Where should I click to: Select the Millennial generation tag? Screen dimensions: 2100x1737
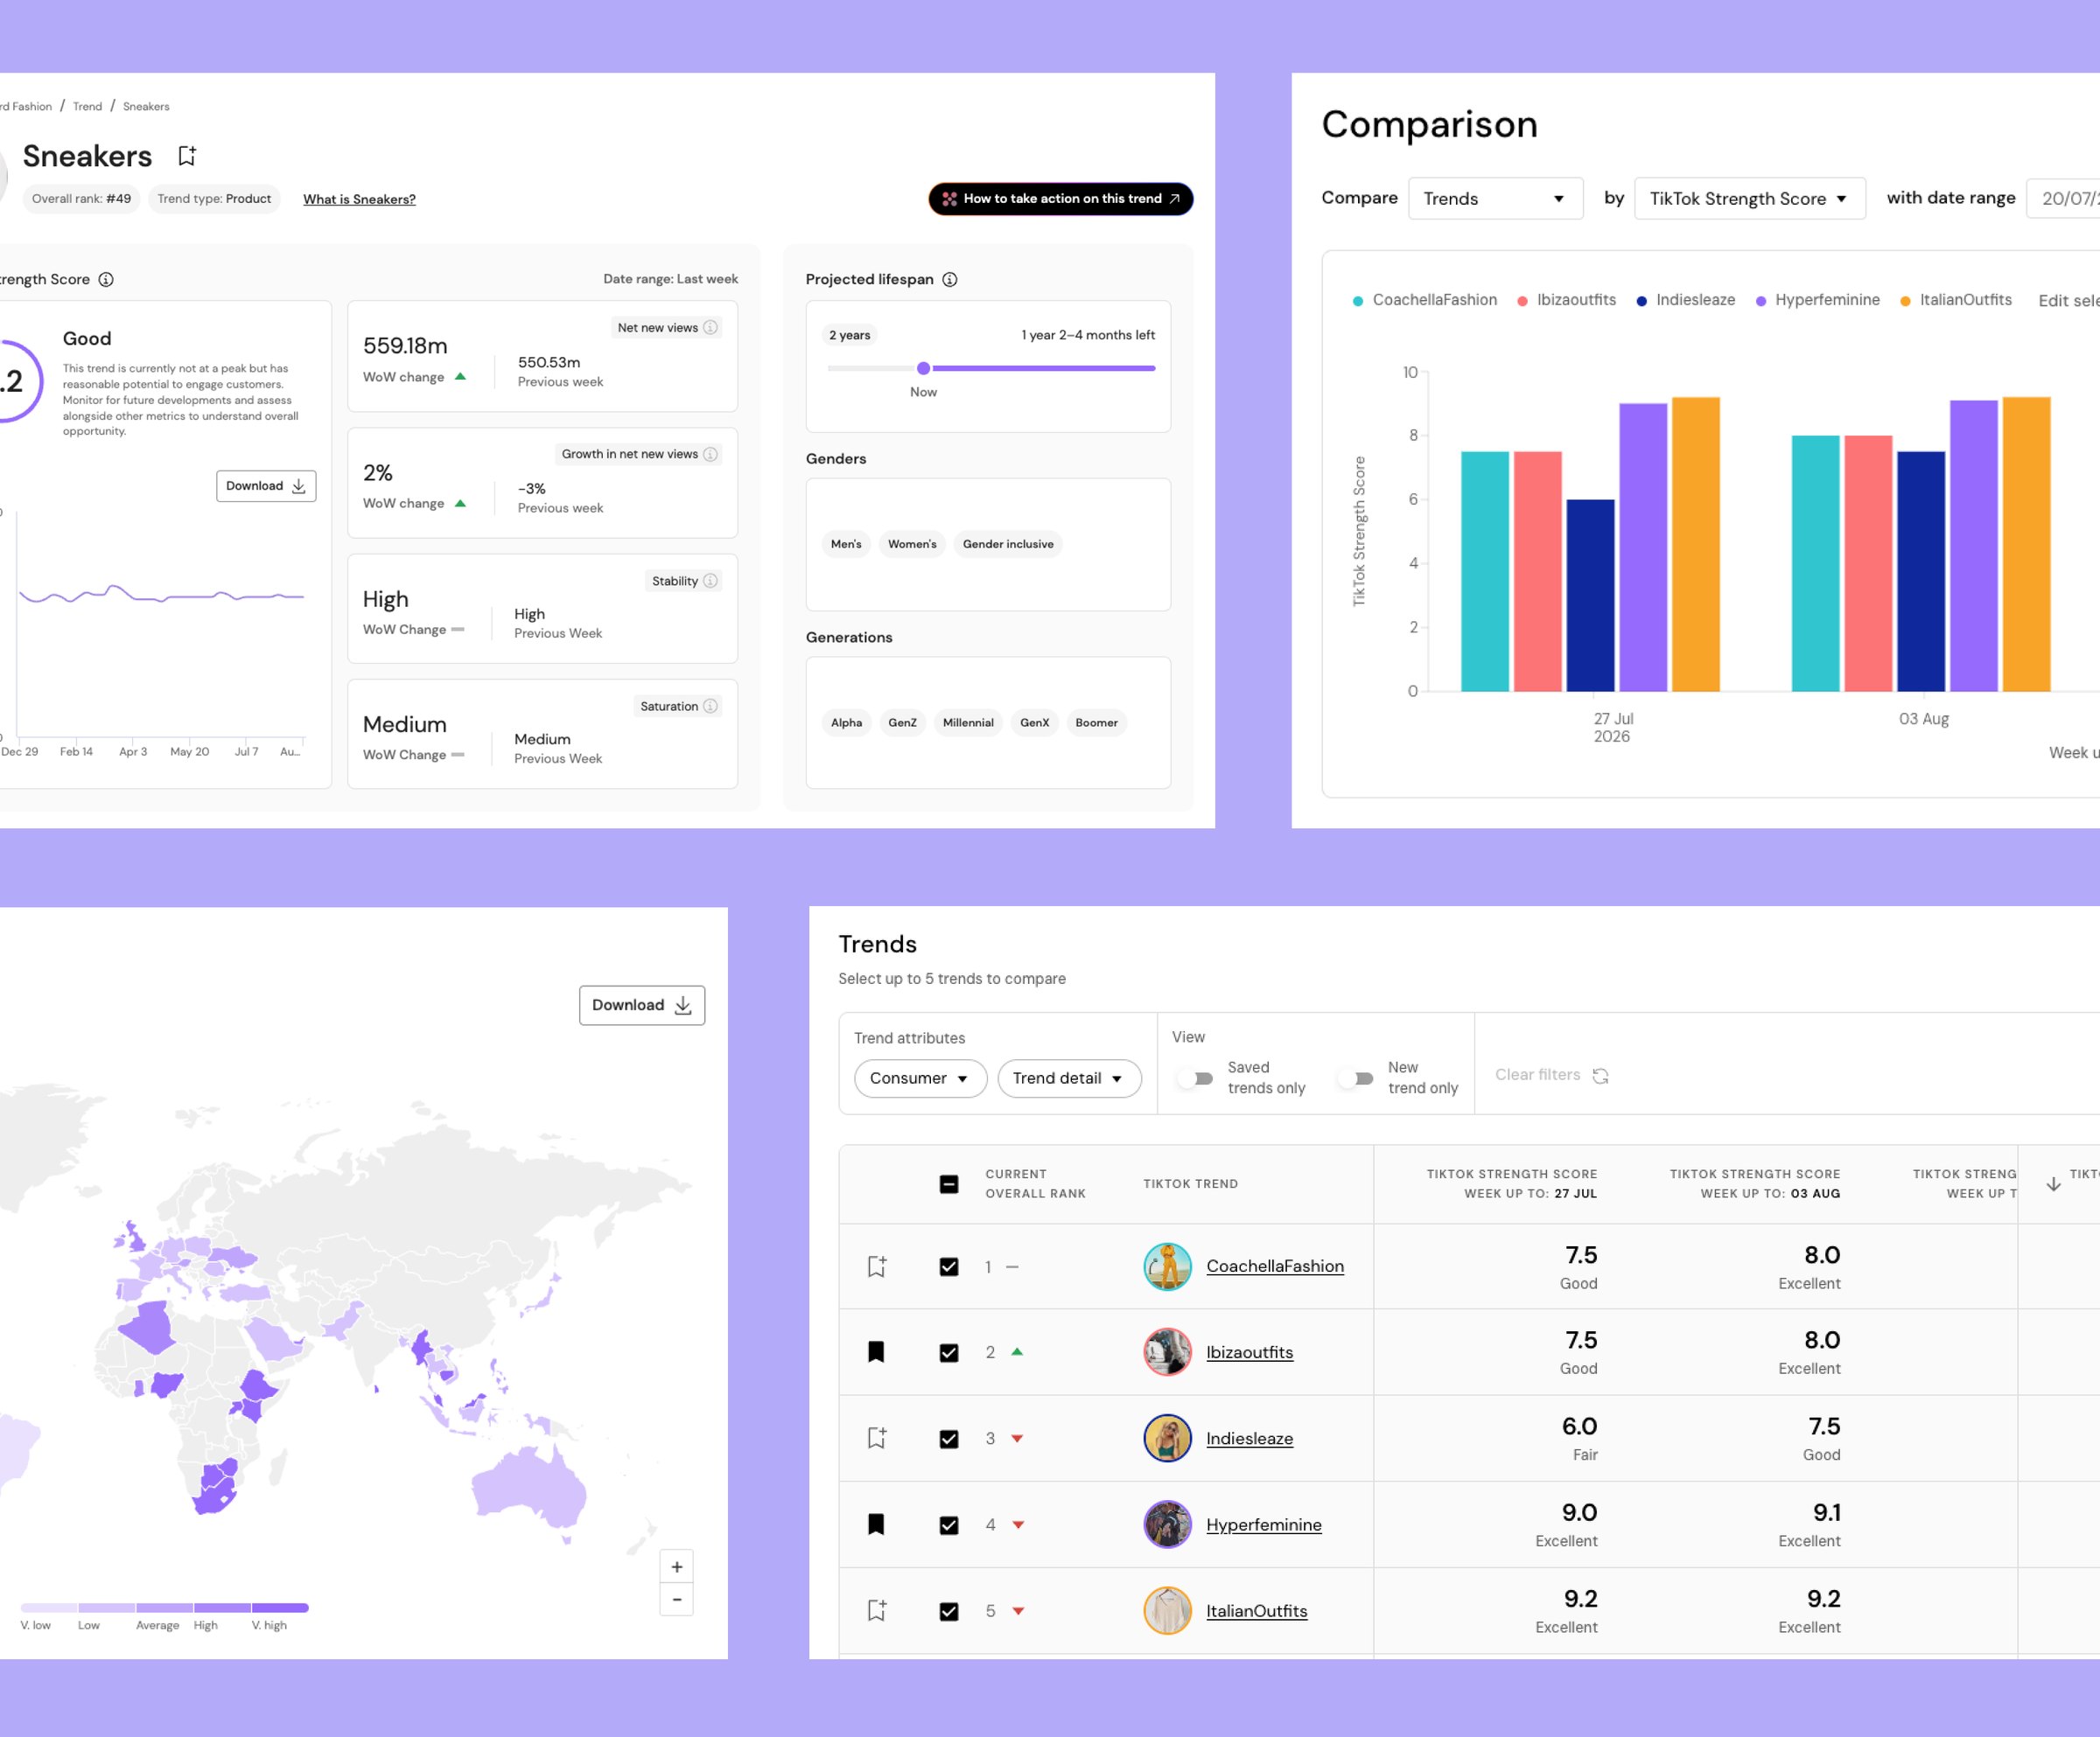coord(968,722)
